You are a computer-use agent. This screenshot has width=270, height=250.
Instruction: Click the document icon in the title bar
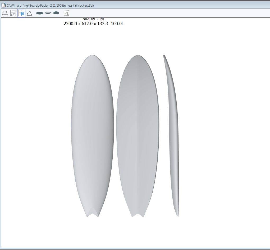3,5
